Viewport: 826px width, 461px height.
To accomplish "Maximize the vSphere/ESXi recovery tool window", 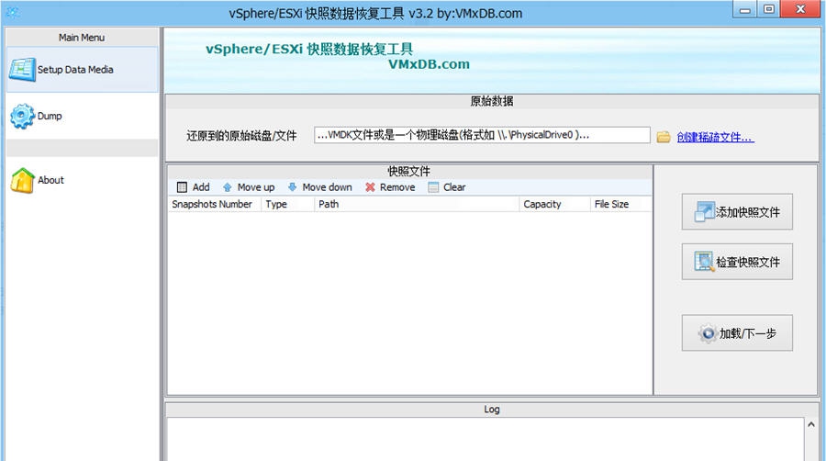I will [768, 9].
